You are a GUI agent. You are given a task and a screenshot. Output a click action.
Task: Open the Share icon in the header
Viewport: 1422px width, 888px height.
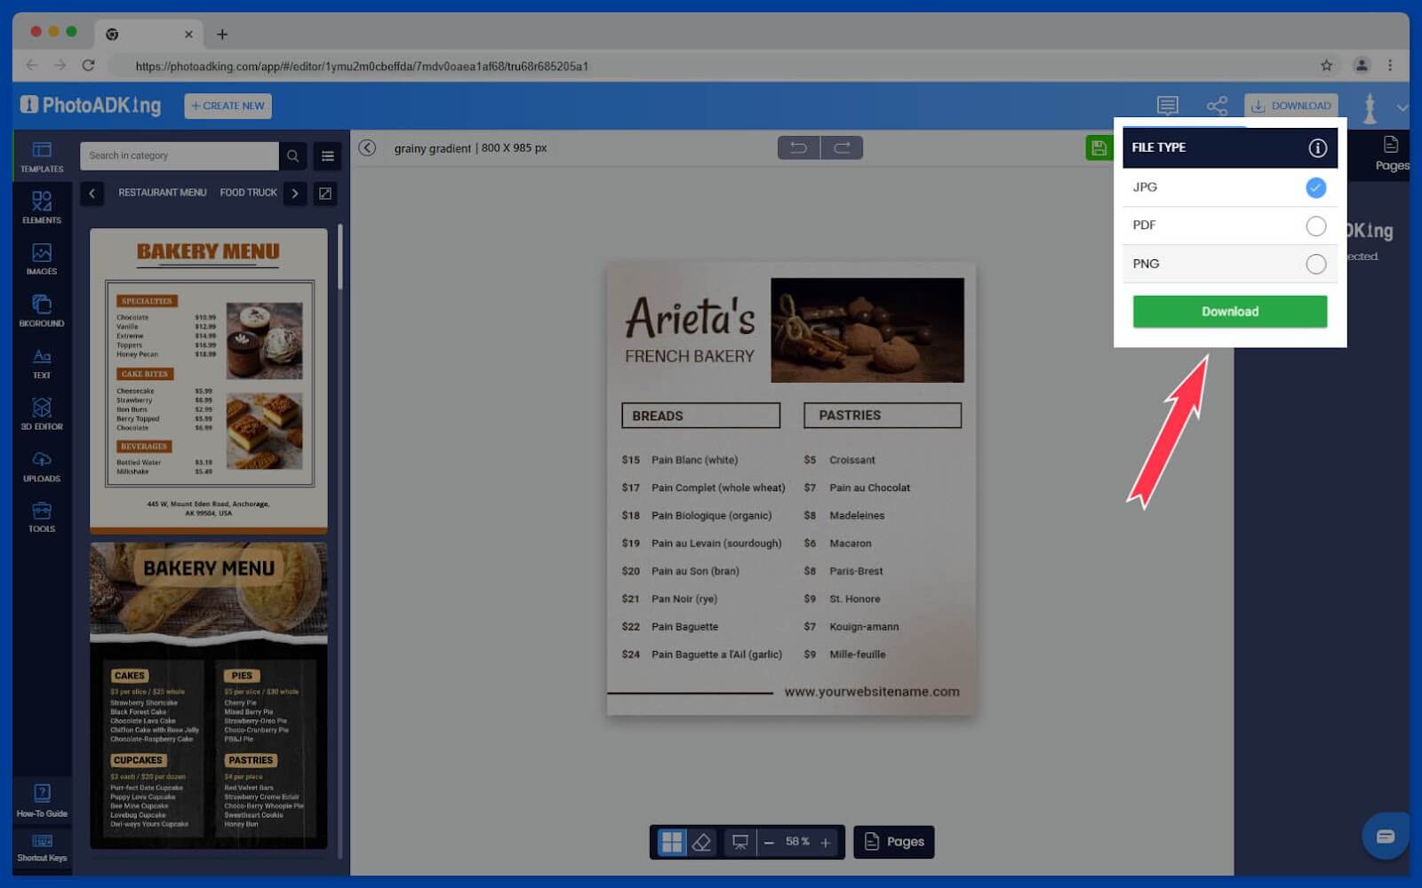coord(1217,105)
